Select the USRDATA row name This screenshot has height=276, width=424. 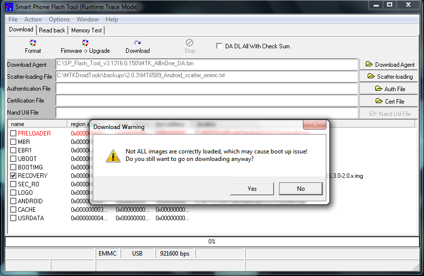pyautogui.click(x=31, y=218)
